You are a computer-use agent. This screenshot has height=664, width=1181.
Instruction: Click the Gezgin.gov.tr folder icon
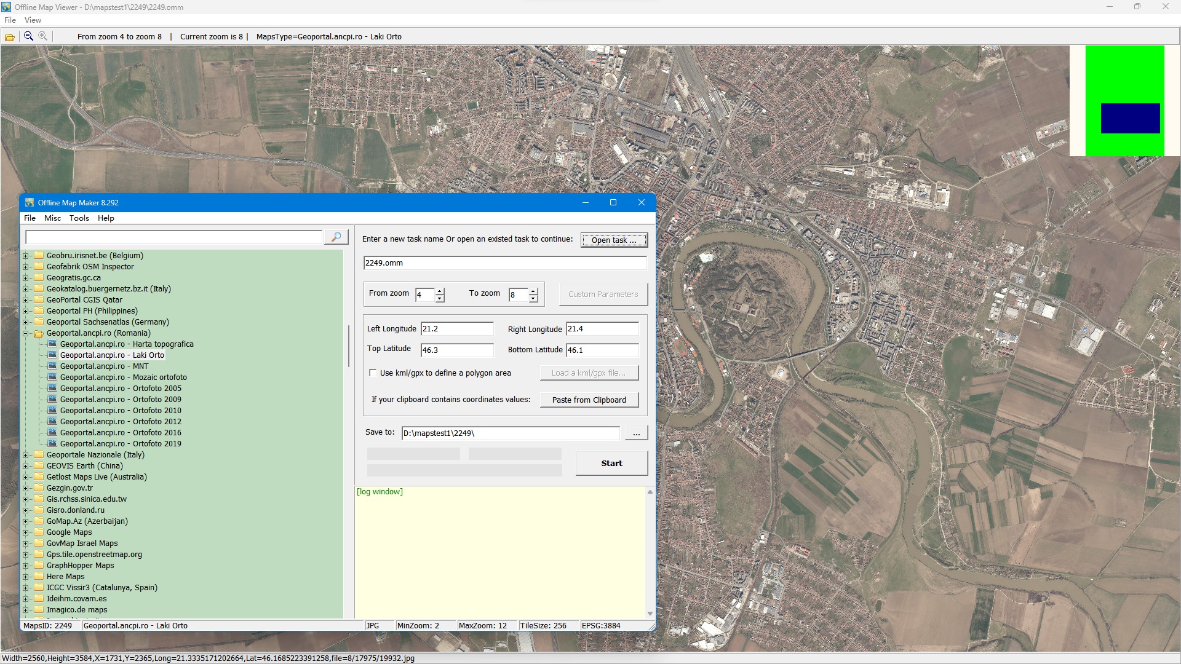click(39, 488)
